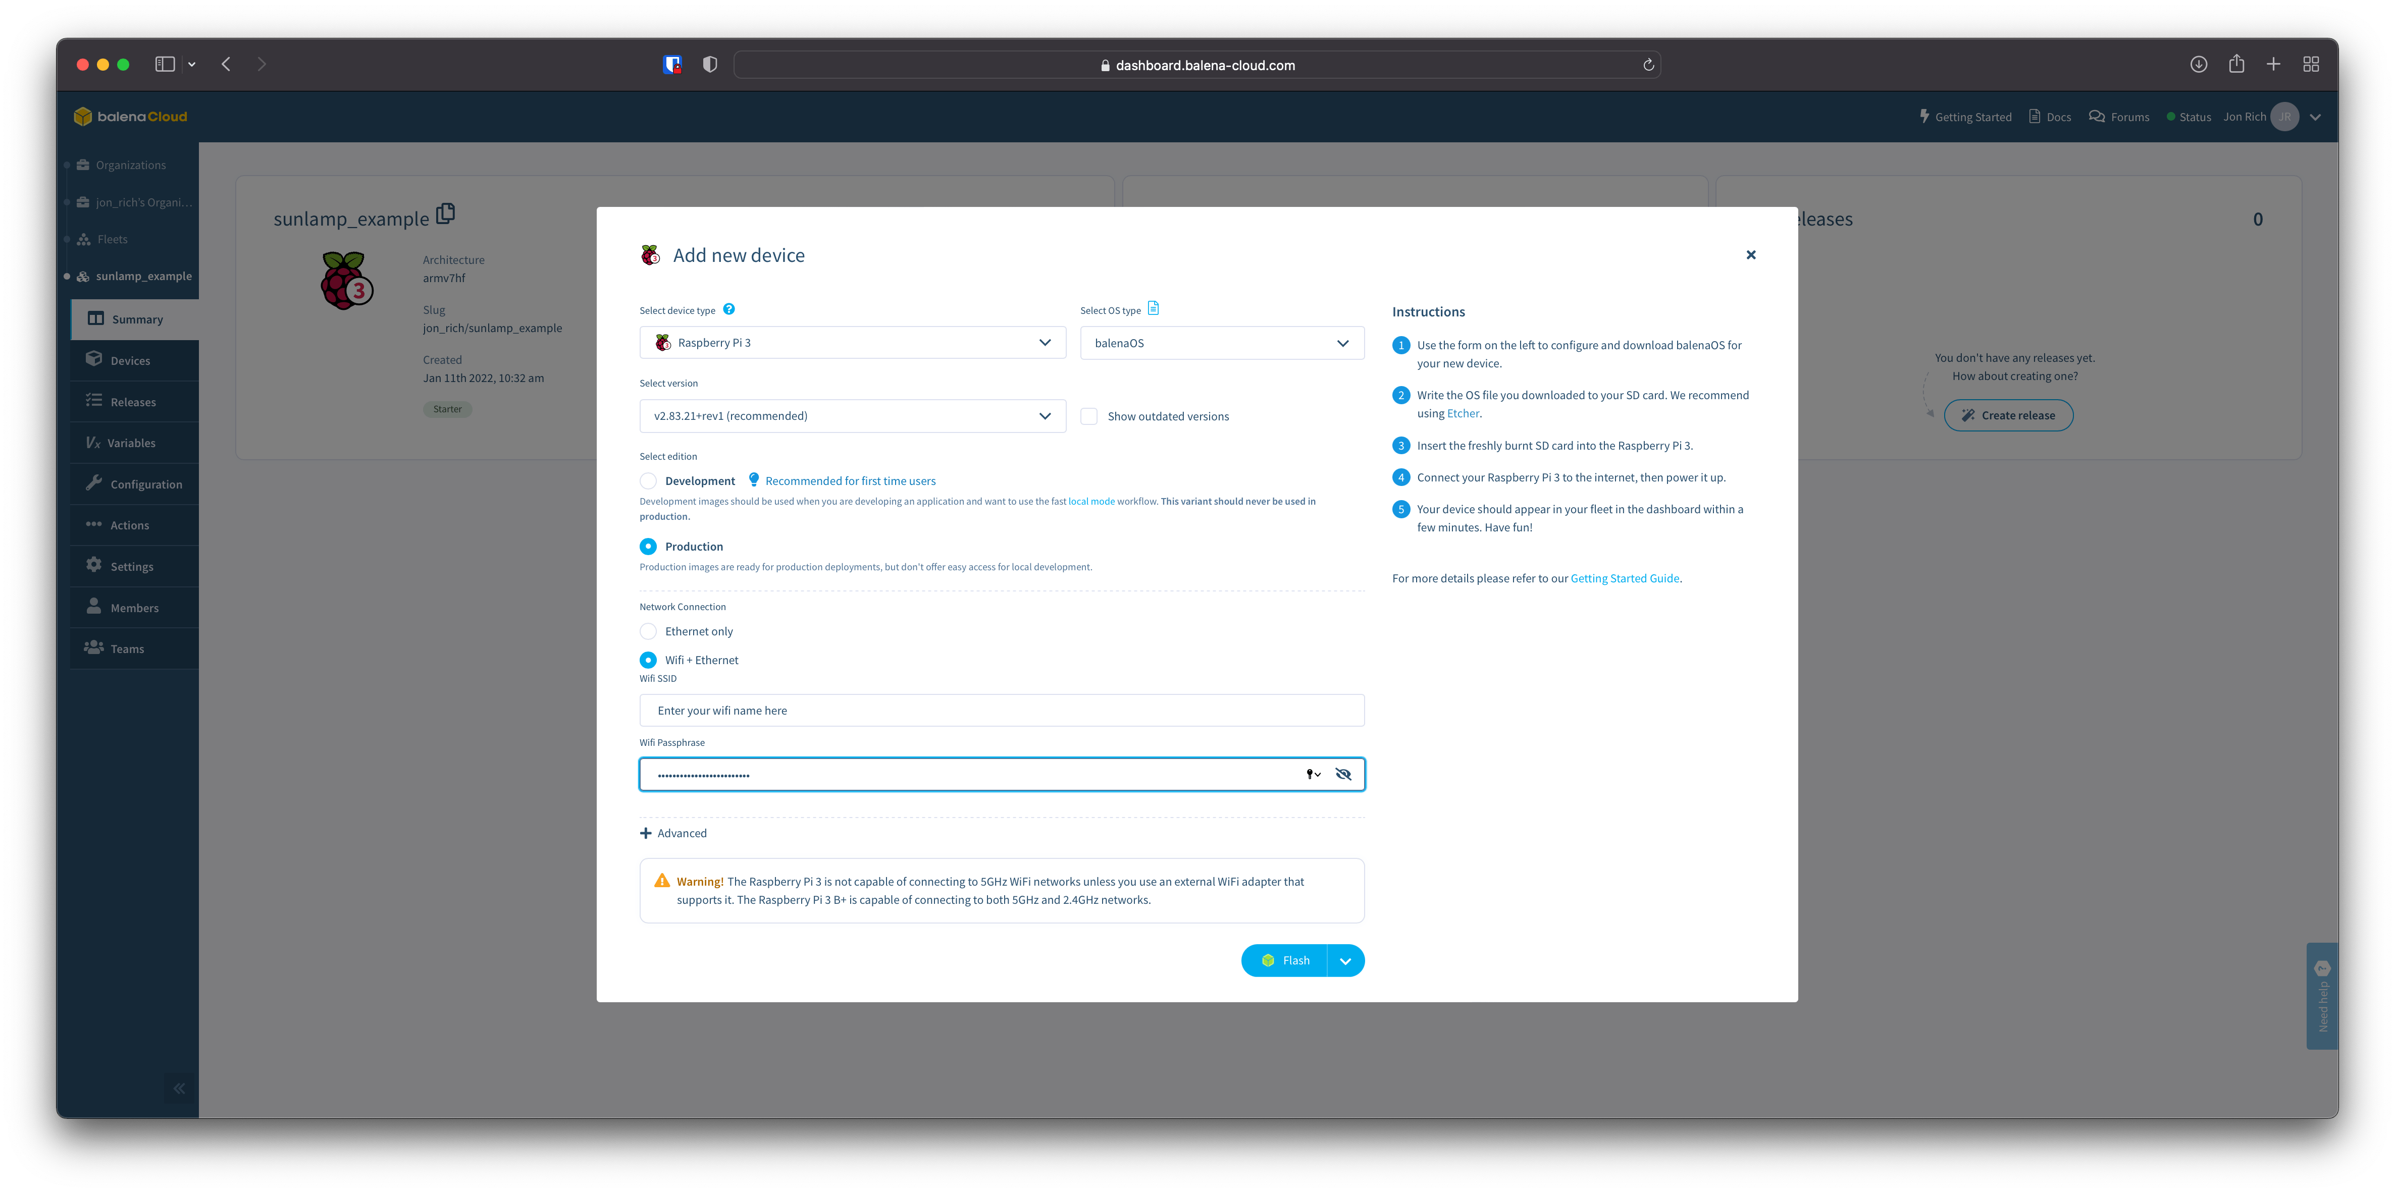The image size is (2395, 1193).
Task: Open Safari downloads icon
Action: click(2198, 64)
